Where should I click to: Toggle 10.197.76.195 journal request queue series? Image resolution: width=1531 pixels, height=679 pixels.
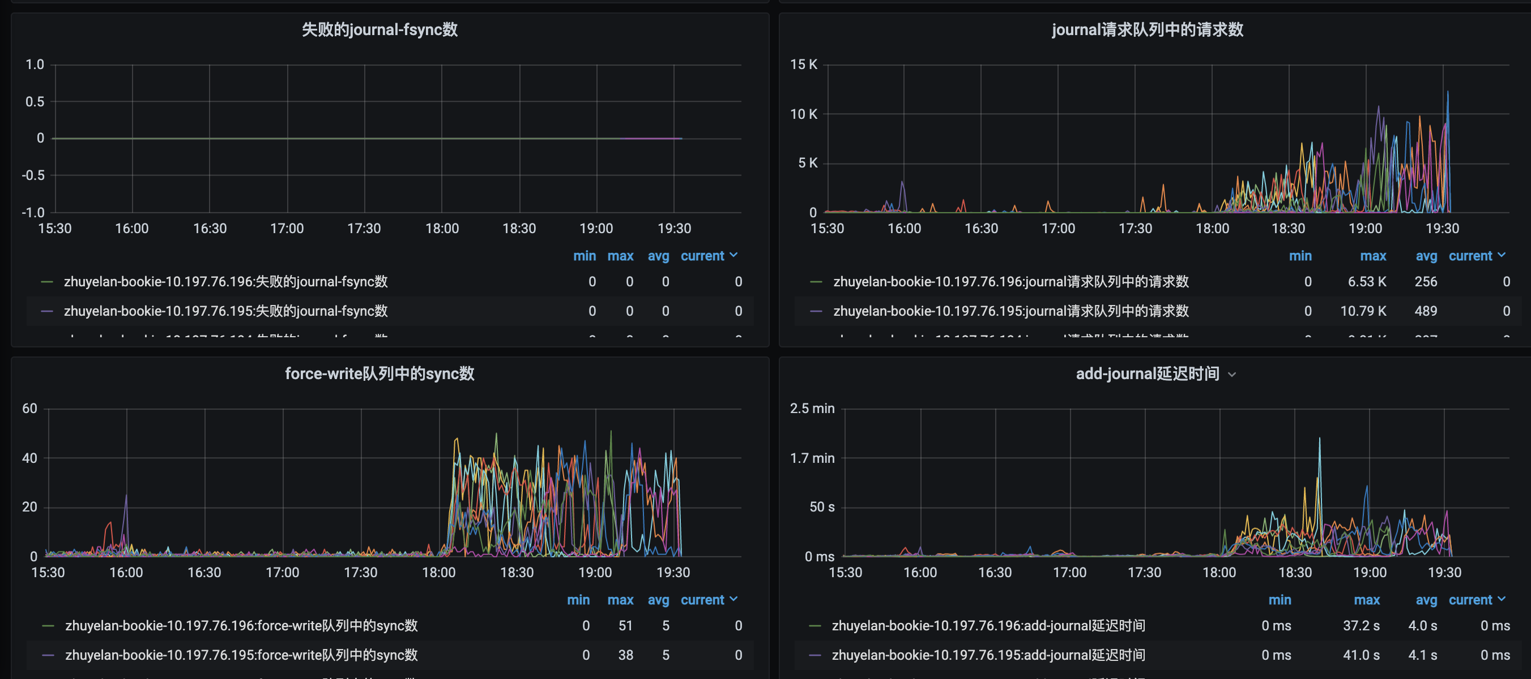tap(1010, 312)
